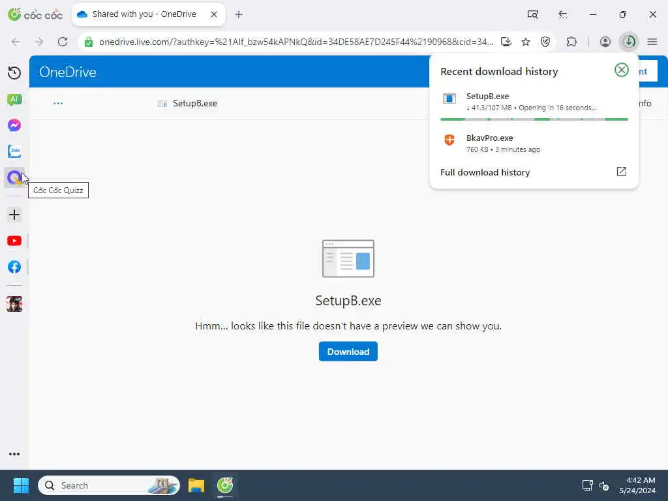
Task: Open the muted volume tray icon
Action: 603,485
